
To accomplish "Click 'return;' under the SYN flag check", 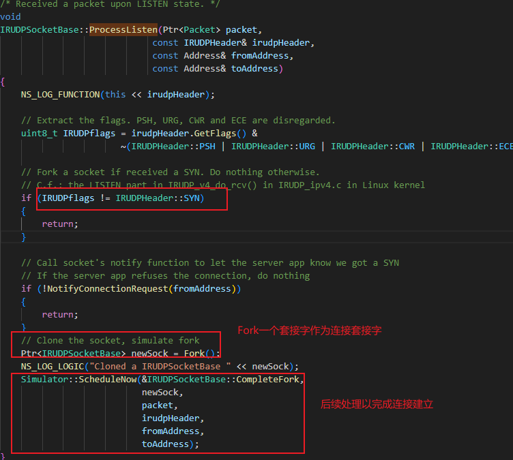I will pyautogui.click(x=60, y=224).
